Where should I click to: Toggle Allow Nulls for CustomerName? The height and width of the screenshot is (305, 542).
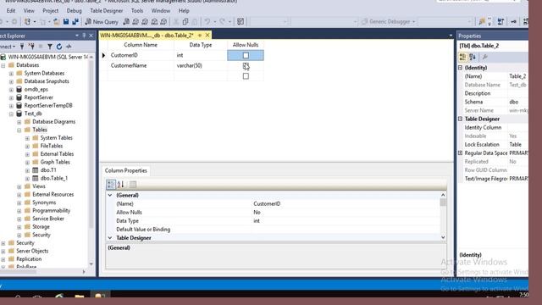point(246,66)
